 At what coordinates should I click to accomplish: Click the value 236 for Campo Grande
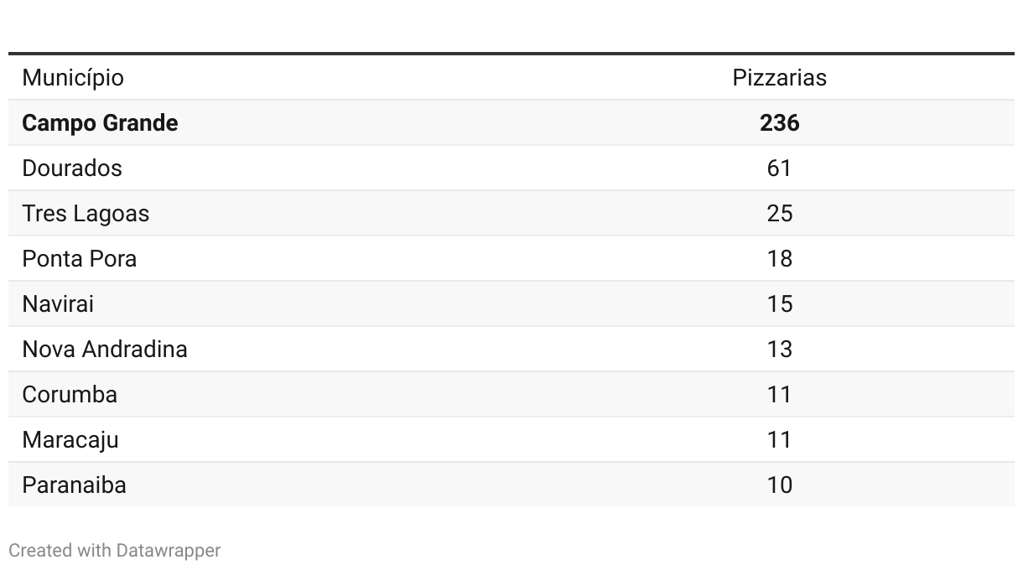tap(779, 123)
